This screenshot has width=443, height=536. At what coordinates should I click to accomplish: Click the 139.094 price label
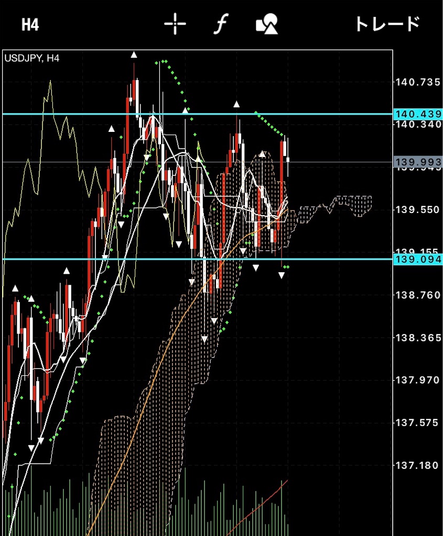click(x=418, y=259)
